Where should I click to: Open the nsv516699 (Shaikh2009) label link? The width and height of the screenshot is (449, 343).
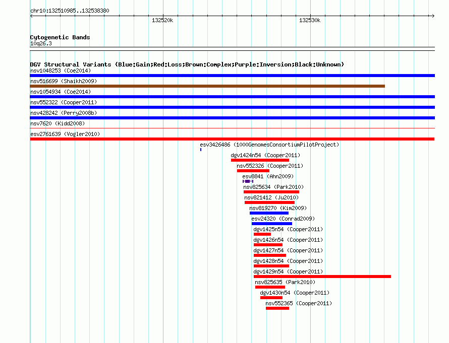coord(64,81)
